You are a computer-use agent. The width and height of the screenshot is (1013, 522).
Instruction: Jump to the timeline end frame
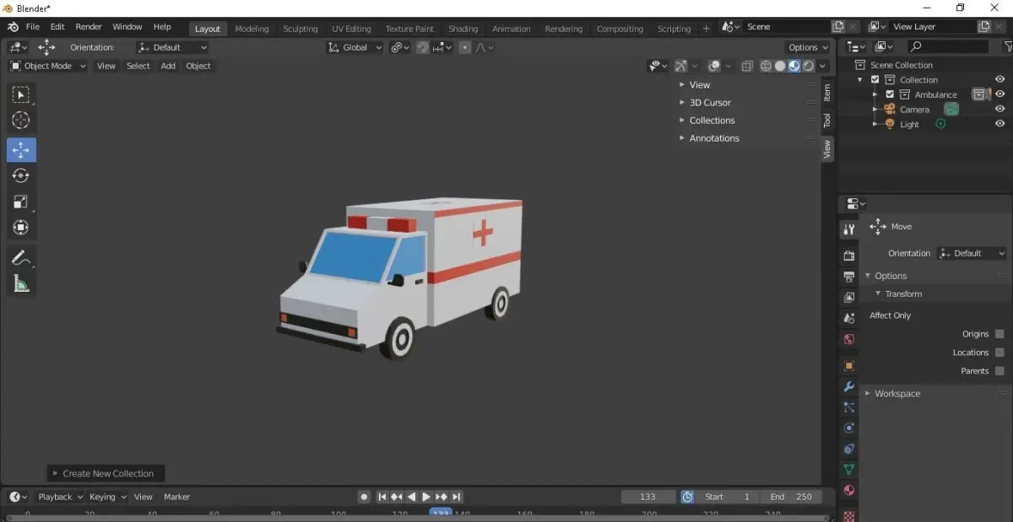[457, 497]
